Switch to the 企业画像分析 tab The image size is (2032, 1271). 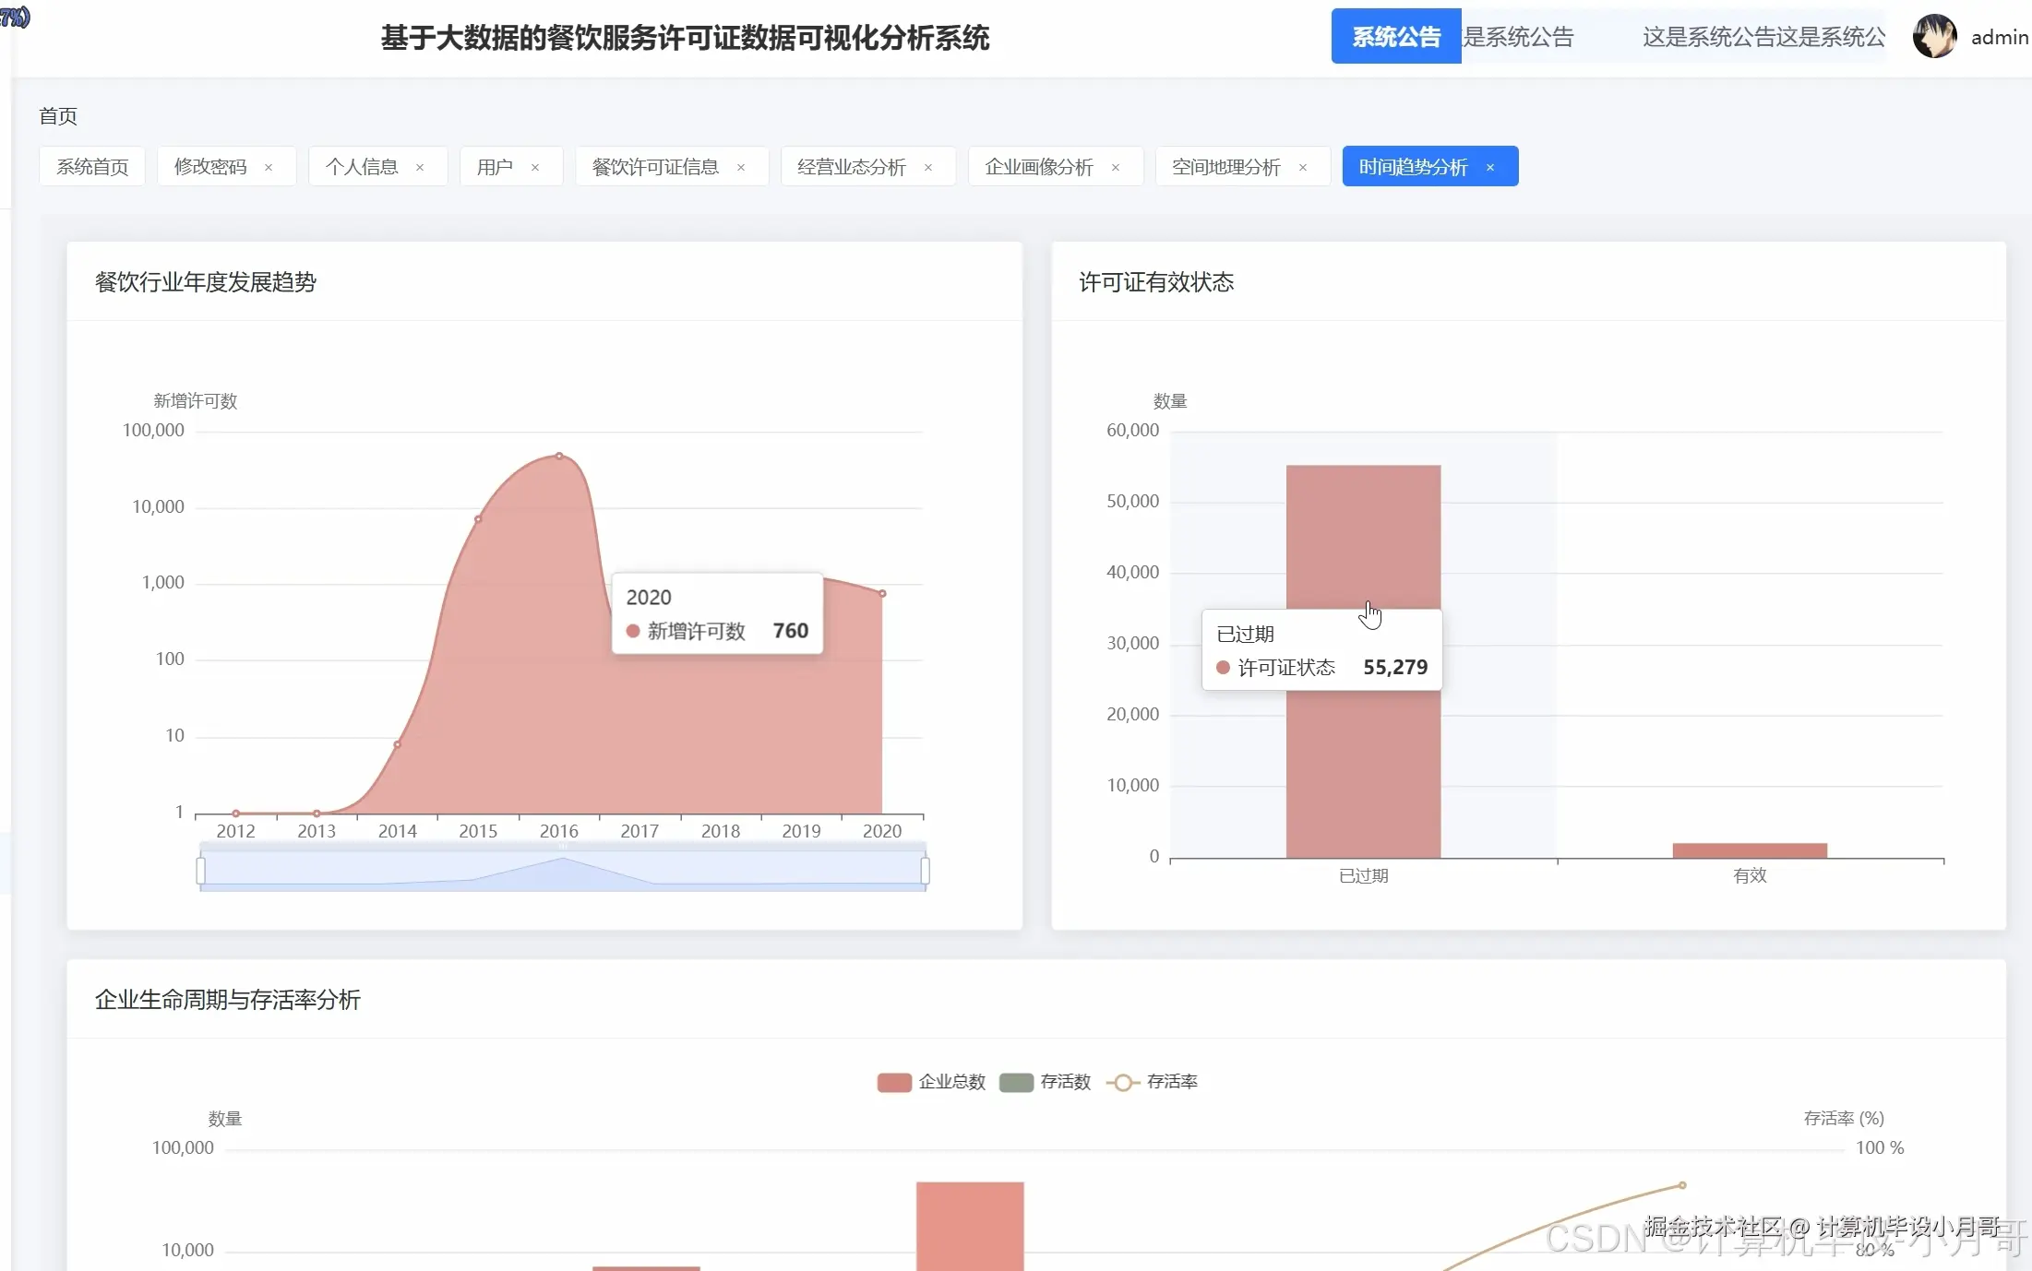click(x=1038, y=167)
